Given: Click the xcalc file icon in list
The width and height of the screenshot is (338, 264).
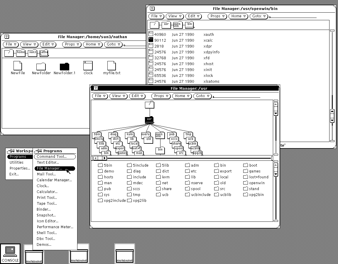Looking at the screenshot, I should tap(151, 40).
